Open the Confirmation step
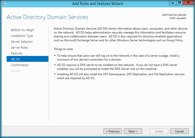The height and width of the screenshot is (138, 195). coord(19,65)
